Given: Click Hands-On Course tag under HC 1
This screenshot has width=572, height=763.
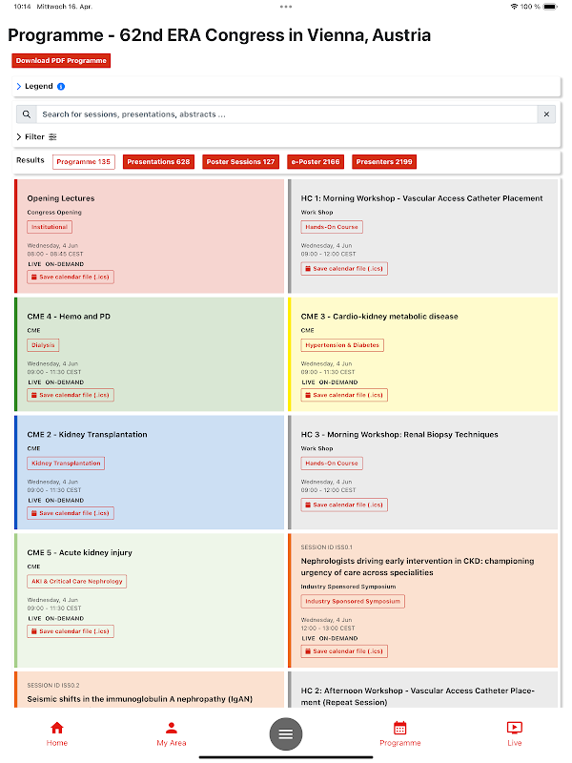Looking at the screenshot, I should 332,227.
